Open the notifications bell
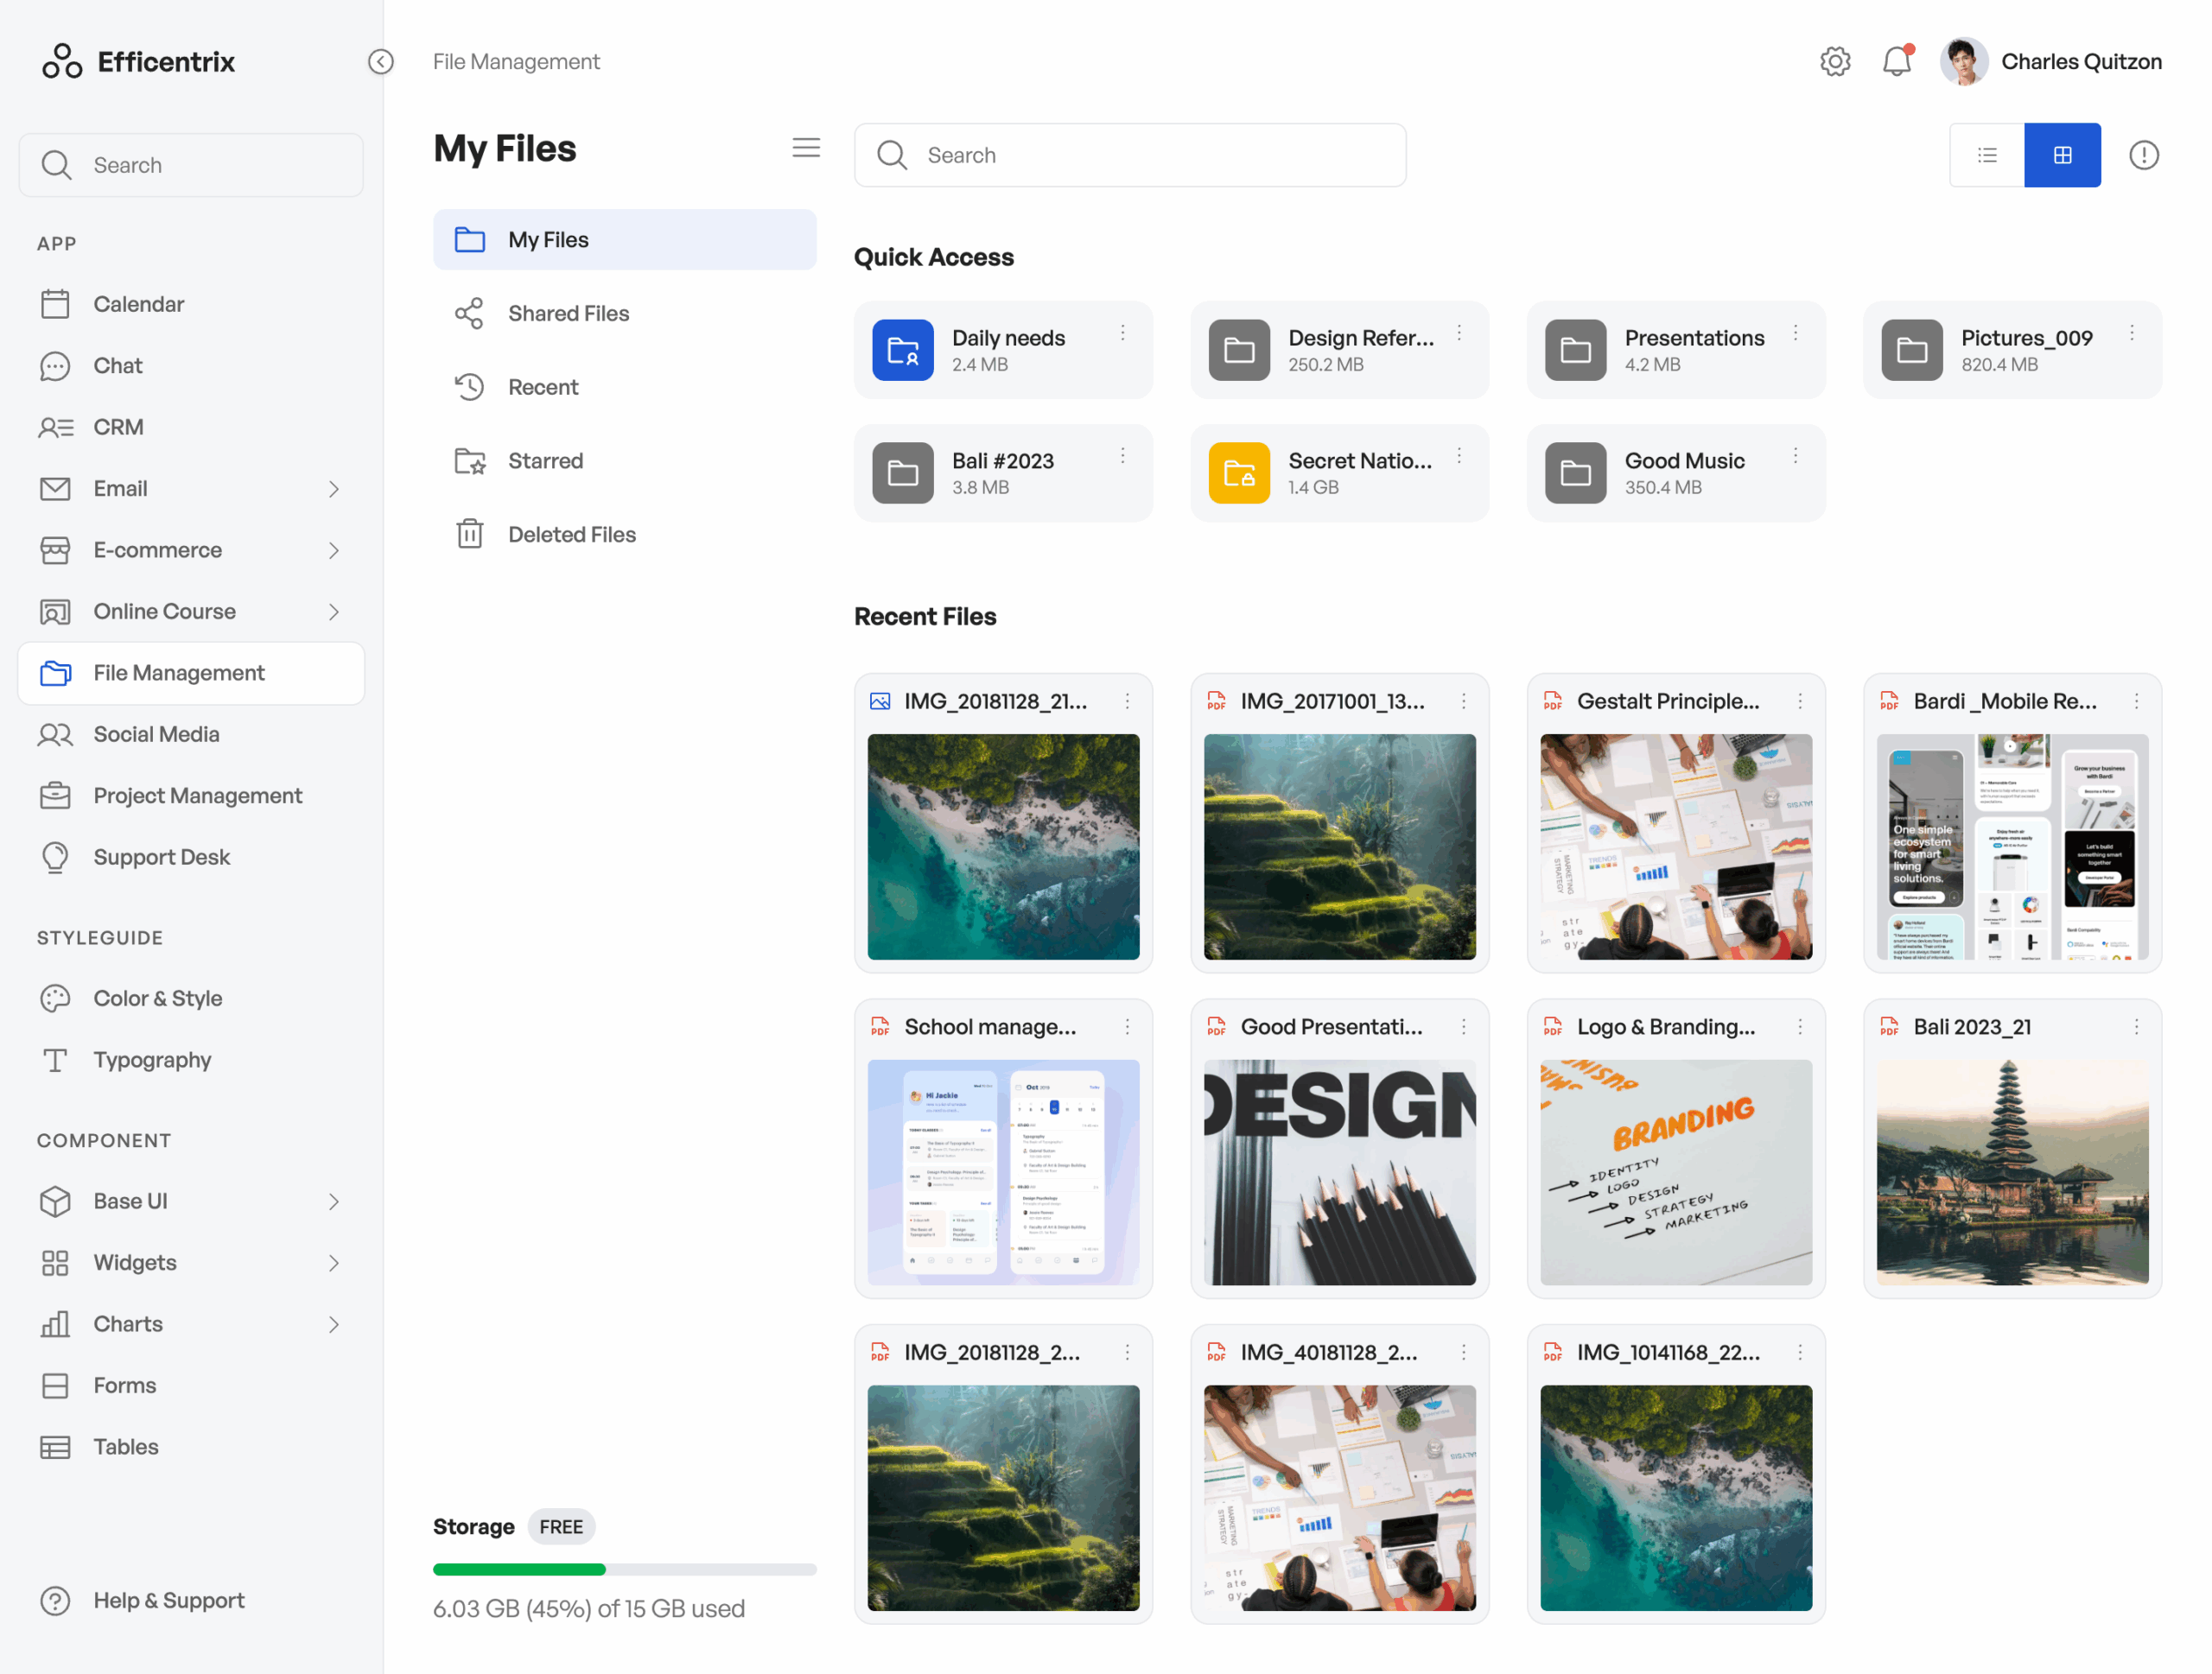This screenshot has height=1674, width=2212. [1897, 61]
